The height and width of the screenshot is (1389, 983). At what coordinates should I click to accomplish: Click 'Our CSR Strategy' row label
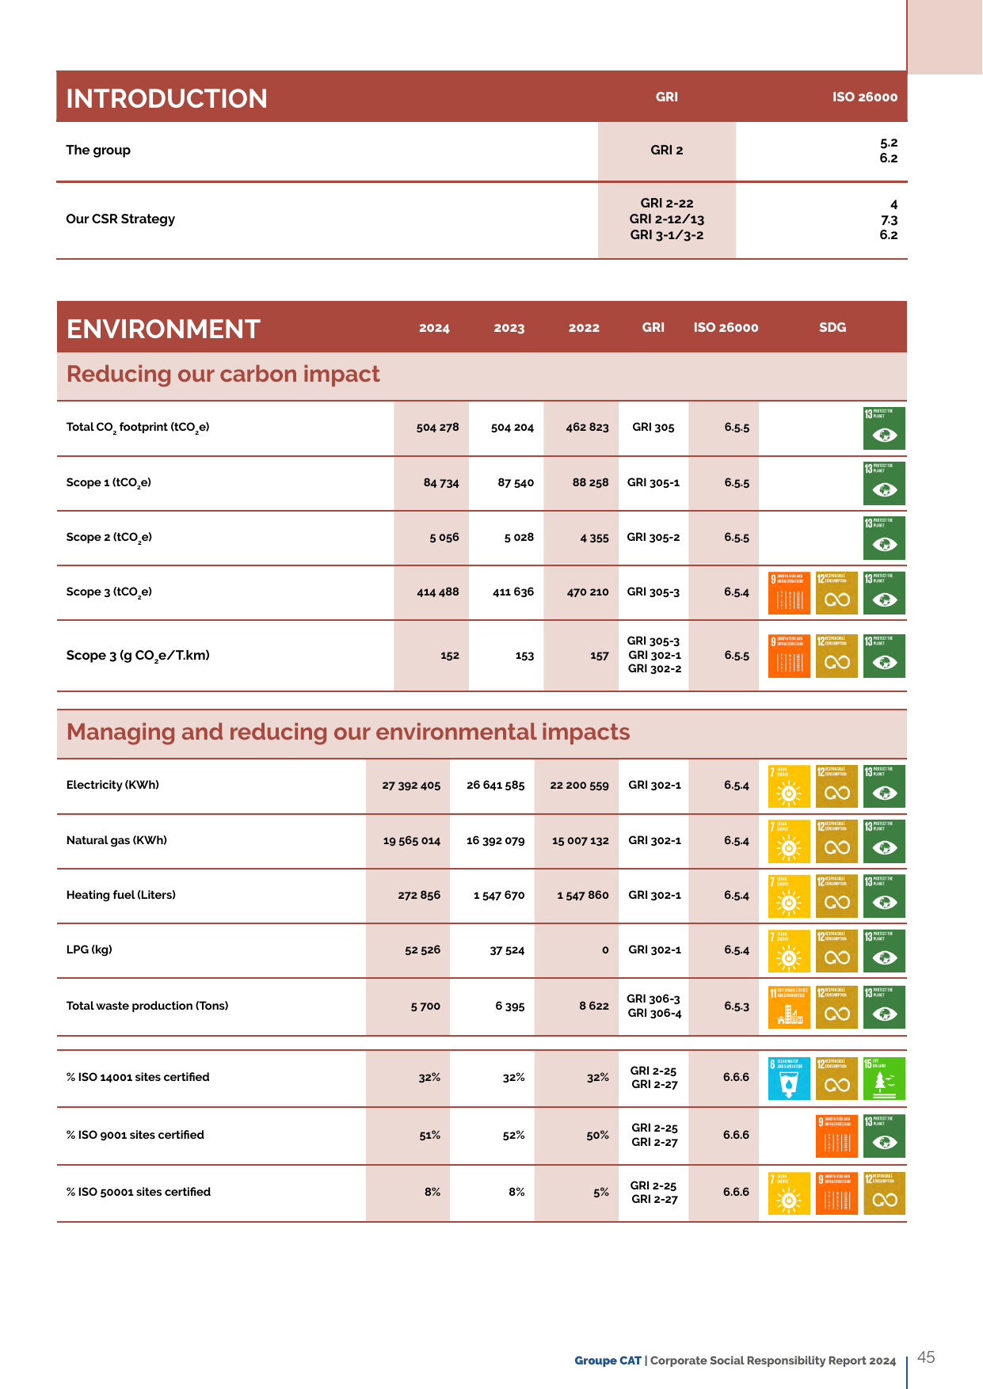120,219
